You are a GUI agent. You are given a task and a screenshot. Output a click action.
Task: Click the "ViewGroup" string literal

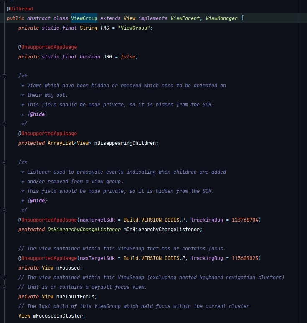click(134, 28)
